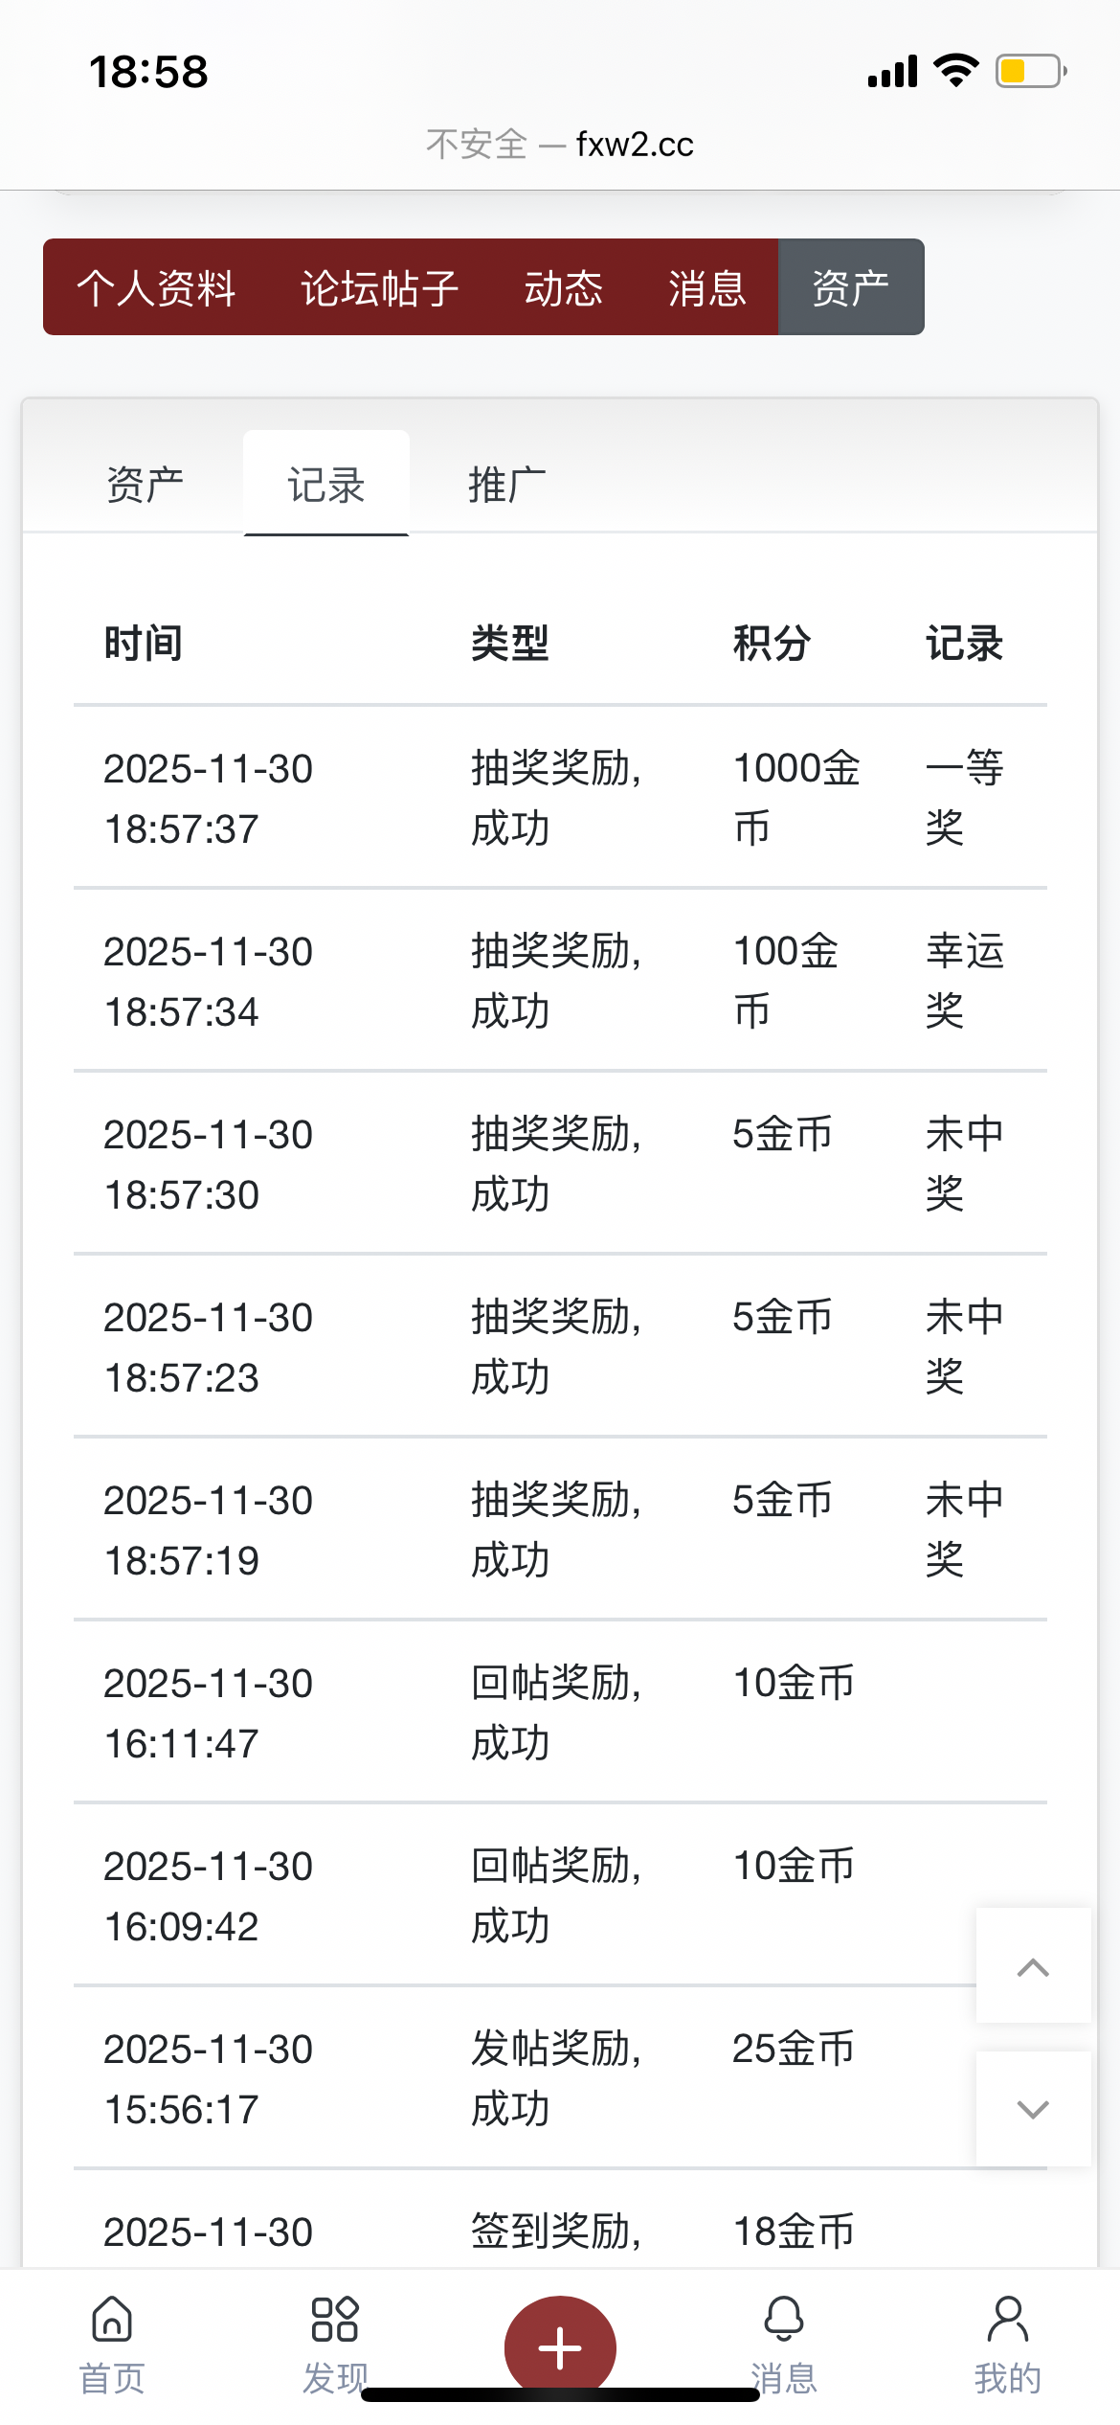Screen dimensions: 1120x2425
Task: Open the 推广 sub-tab
Action: click(x=507, y=485)
